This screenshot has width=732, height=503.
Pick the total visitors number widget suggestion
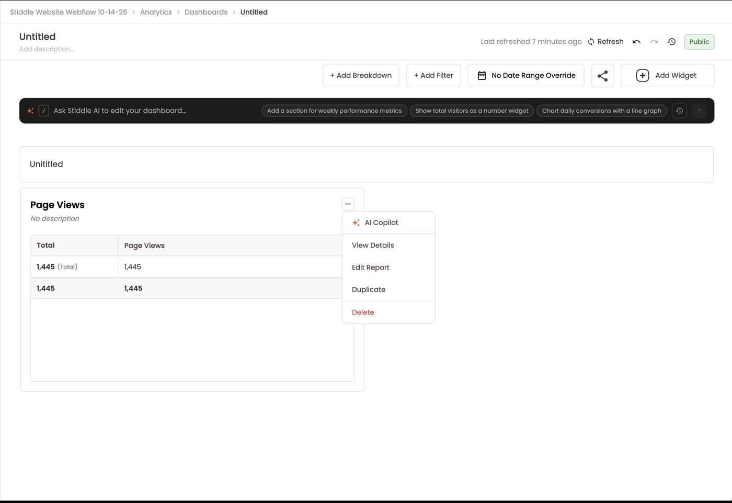pyautogui.click(x=472, y=111)
